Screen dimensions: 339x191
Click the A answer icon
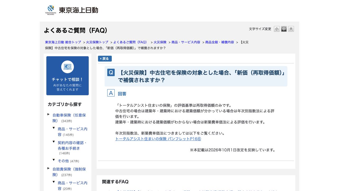111,93
